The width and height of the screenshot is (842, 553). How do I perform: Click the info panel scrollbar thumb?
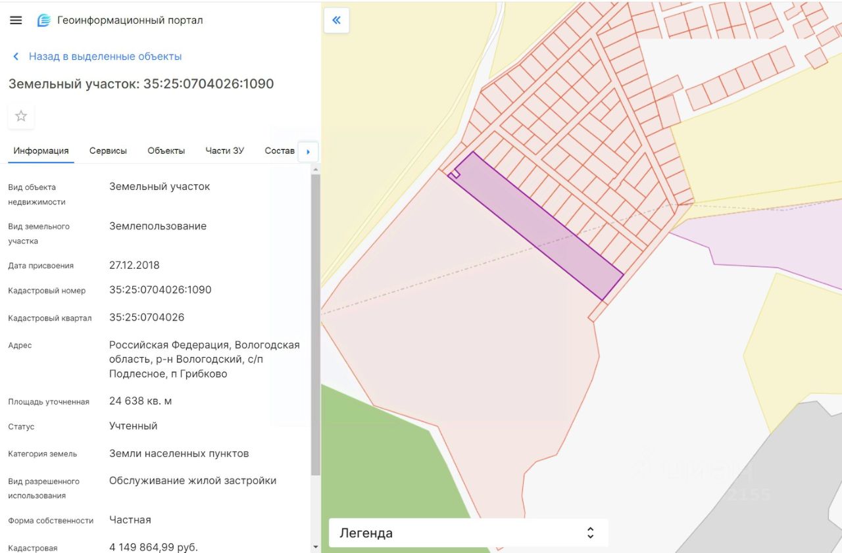(316, 322)
